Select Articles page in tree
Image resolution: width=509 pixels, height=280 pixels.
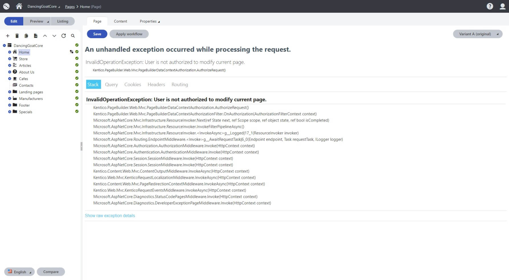[x=25, y=65]
